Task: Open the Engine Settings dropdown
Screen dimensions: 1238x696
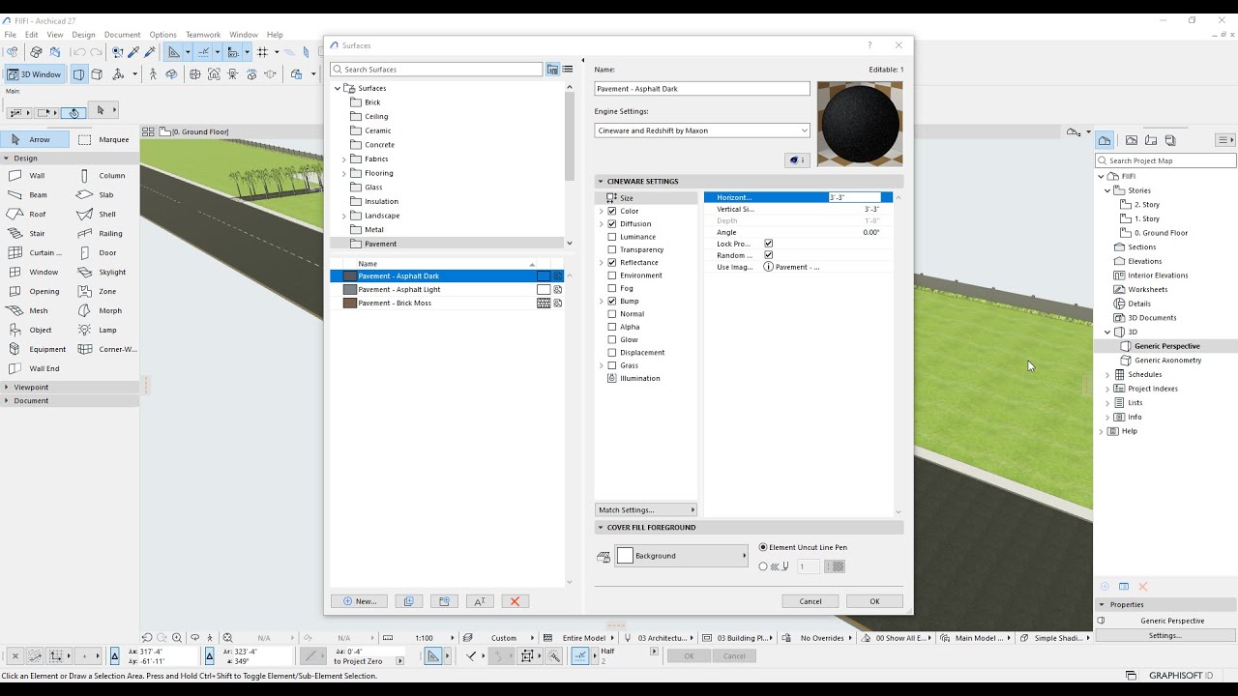Action: (x=702, y=130)
